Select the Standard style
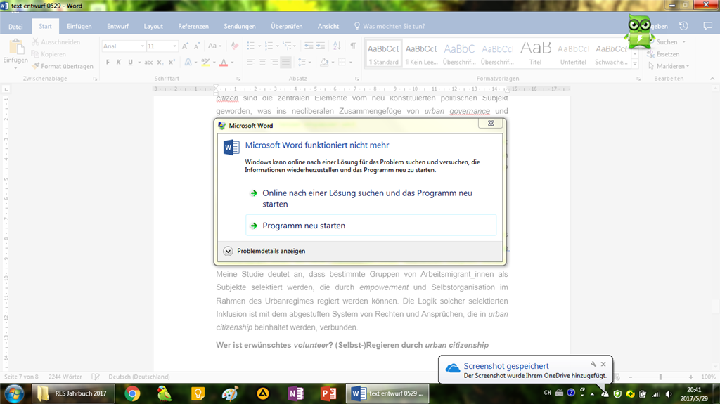The width and height of the screenshot is (720, 404). [x=383, y=53]
